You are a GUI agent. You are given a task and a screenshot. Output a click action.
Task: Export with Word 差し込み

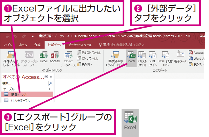(197, 59)
